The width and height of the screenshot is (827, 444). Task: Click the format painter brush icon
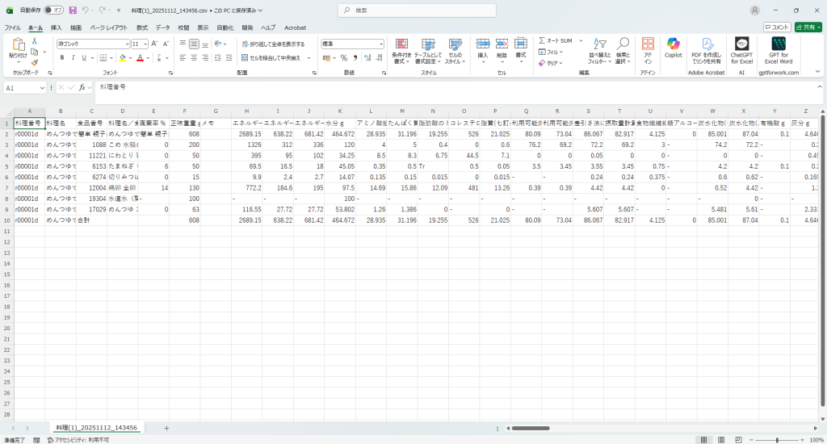tap(34, 63)
